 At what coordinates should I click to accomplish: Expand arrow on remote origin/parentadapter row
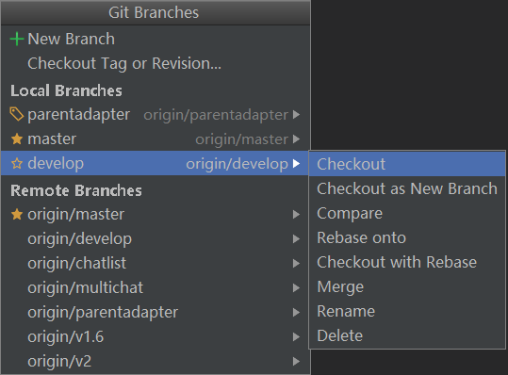[x=296, y=312]
